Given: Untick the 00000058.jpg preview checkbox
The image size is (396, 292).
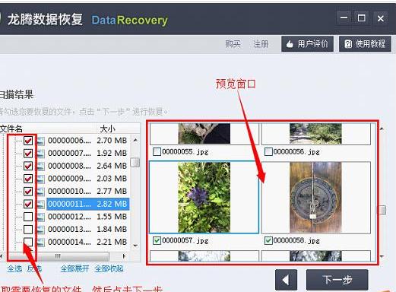Looking at the screenshot, I should 268,240.
